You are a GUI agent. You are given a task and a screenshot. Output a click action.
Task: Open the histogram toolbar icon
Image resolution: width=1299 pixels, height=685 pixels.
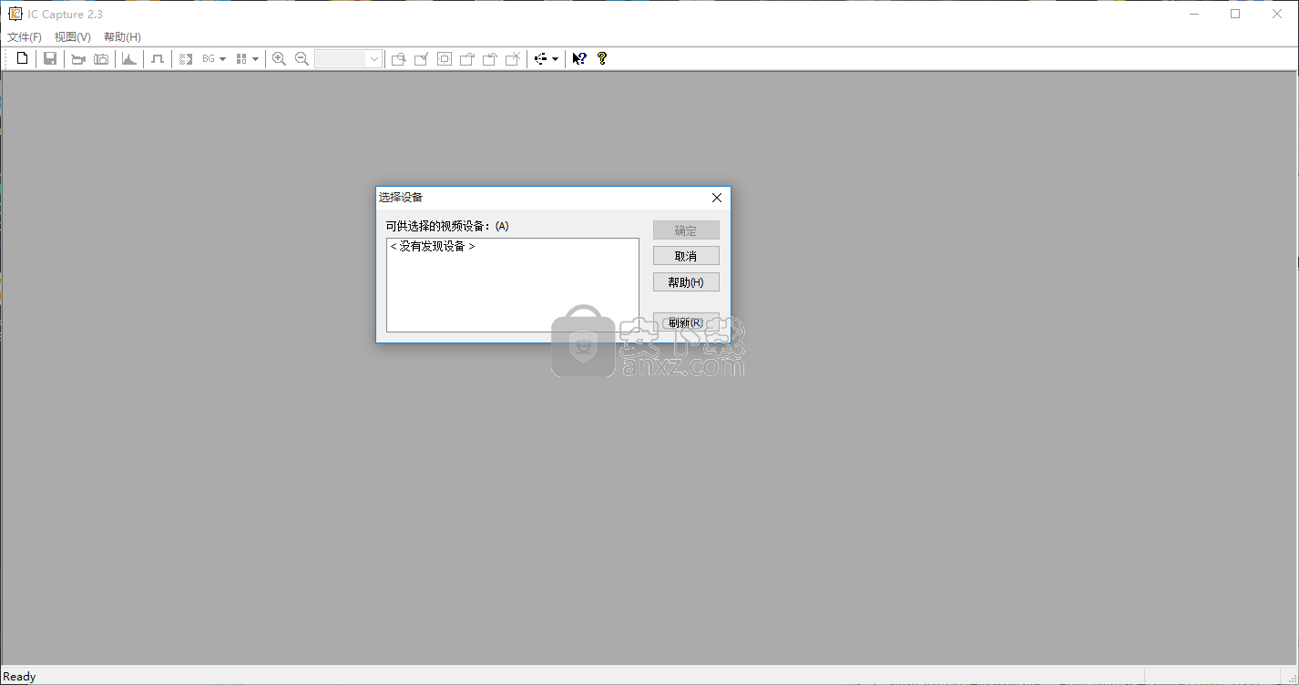[129, 58]
